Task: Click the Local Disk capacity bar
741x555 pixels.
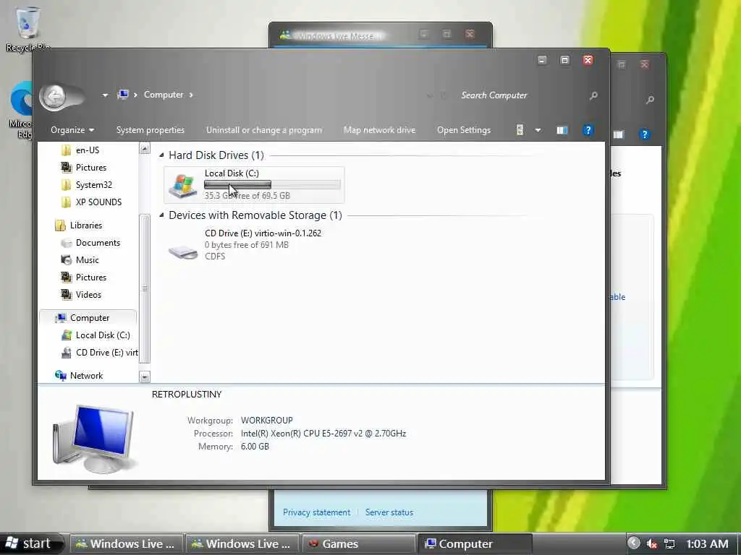Action: [272, 184]
